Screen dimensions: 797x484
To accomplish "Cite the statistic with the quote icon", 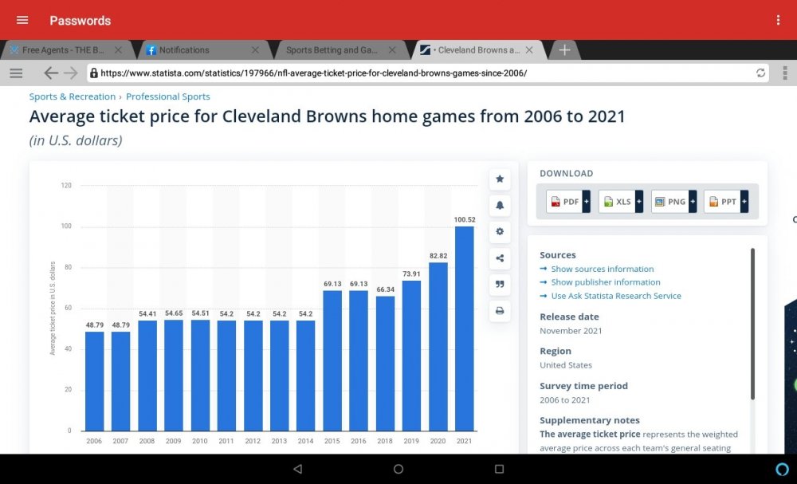I will 500,285.
